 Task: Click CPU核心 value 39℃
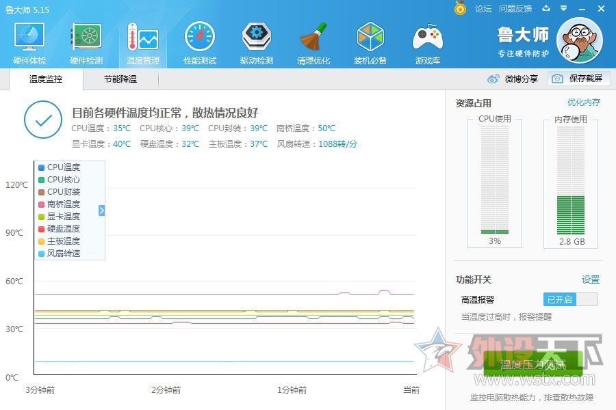click(x=190, y=128)
